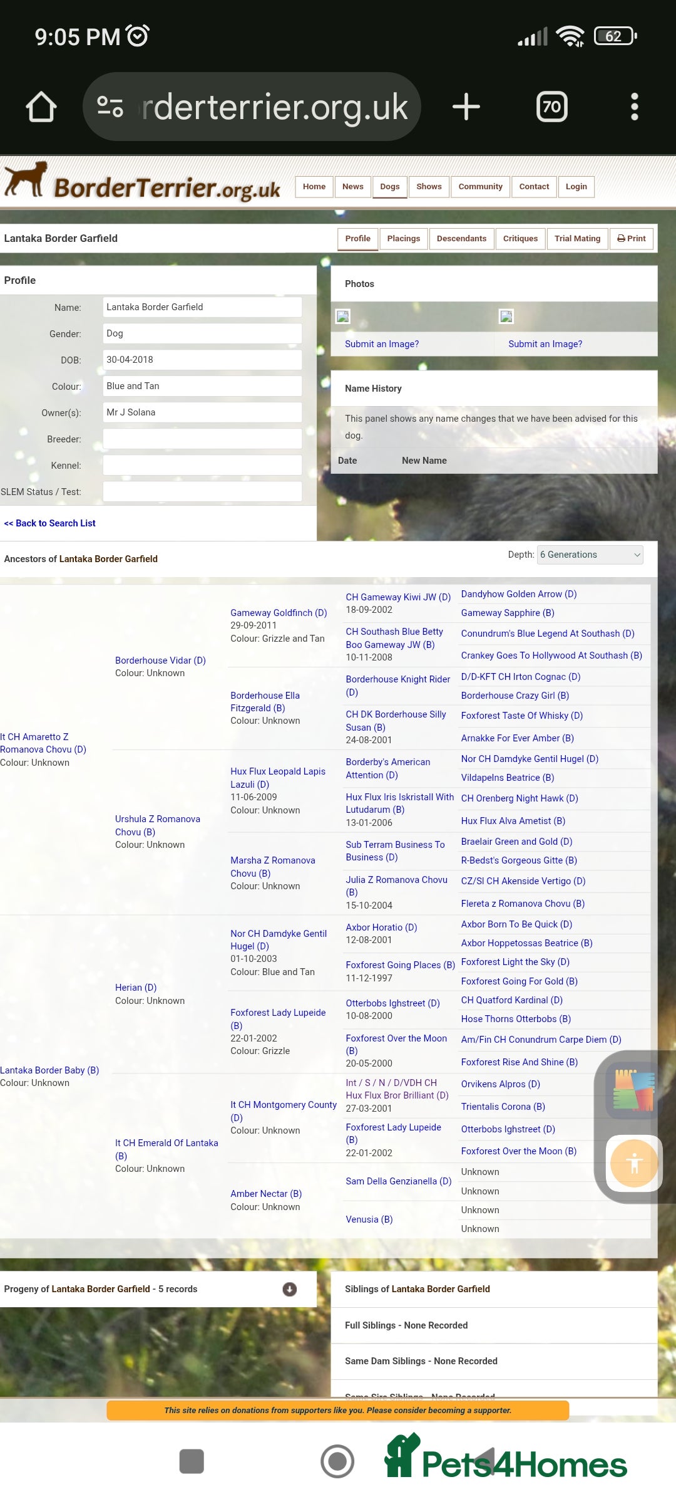This screenshot has height=1504, width=676.
Task: Tap the first broken photo thumbnail
Action: pos(343,316)
